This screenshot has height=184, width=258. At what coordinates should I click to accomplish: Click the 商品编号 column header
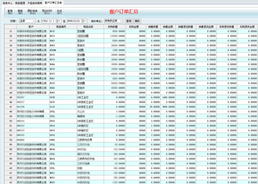pos(63,27)
